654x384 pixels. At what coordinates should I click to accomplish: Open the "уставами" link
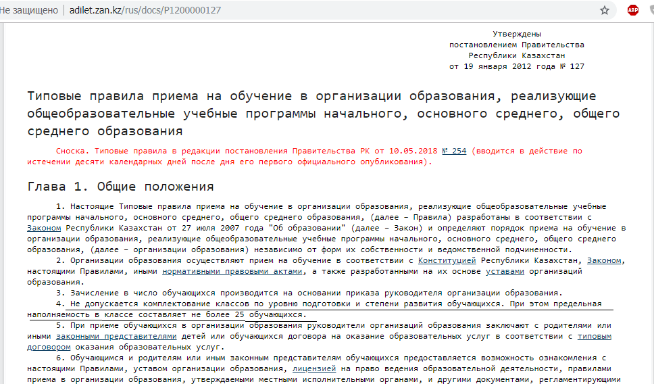tap(505, 272)
